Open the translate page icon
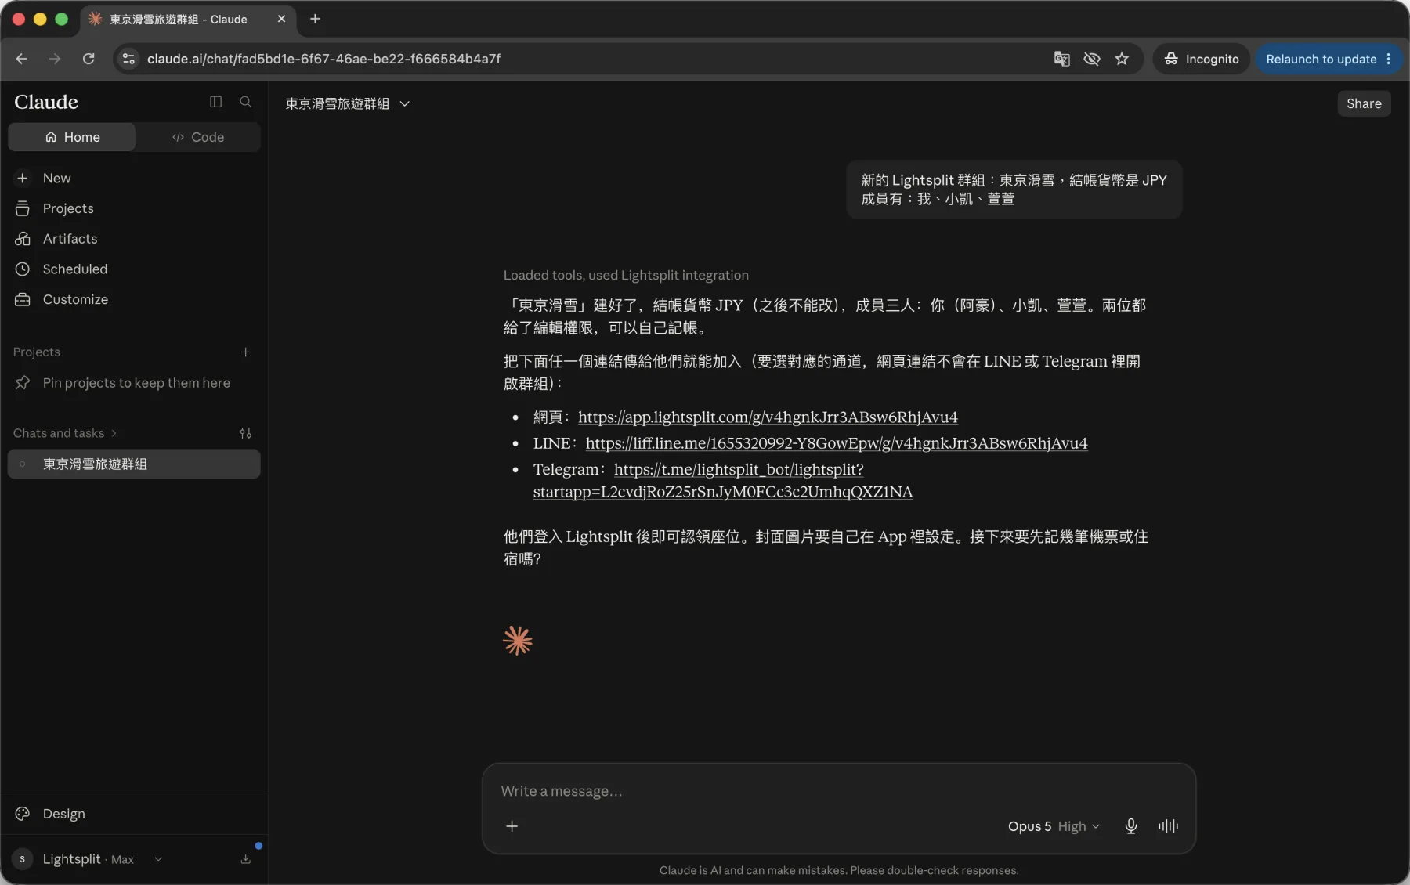Image resolution: width=1410 pixels, height=885 pixels. coord(1061,59)
